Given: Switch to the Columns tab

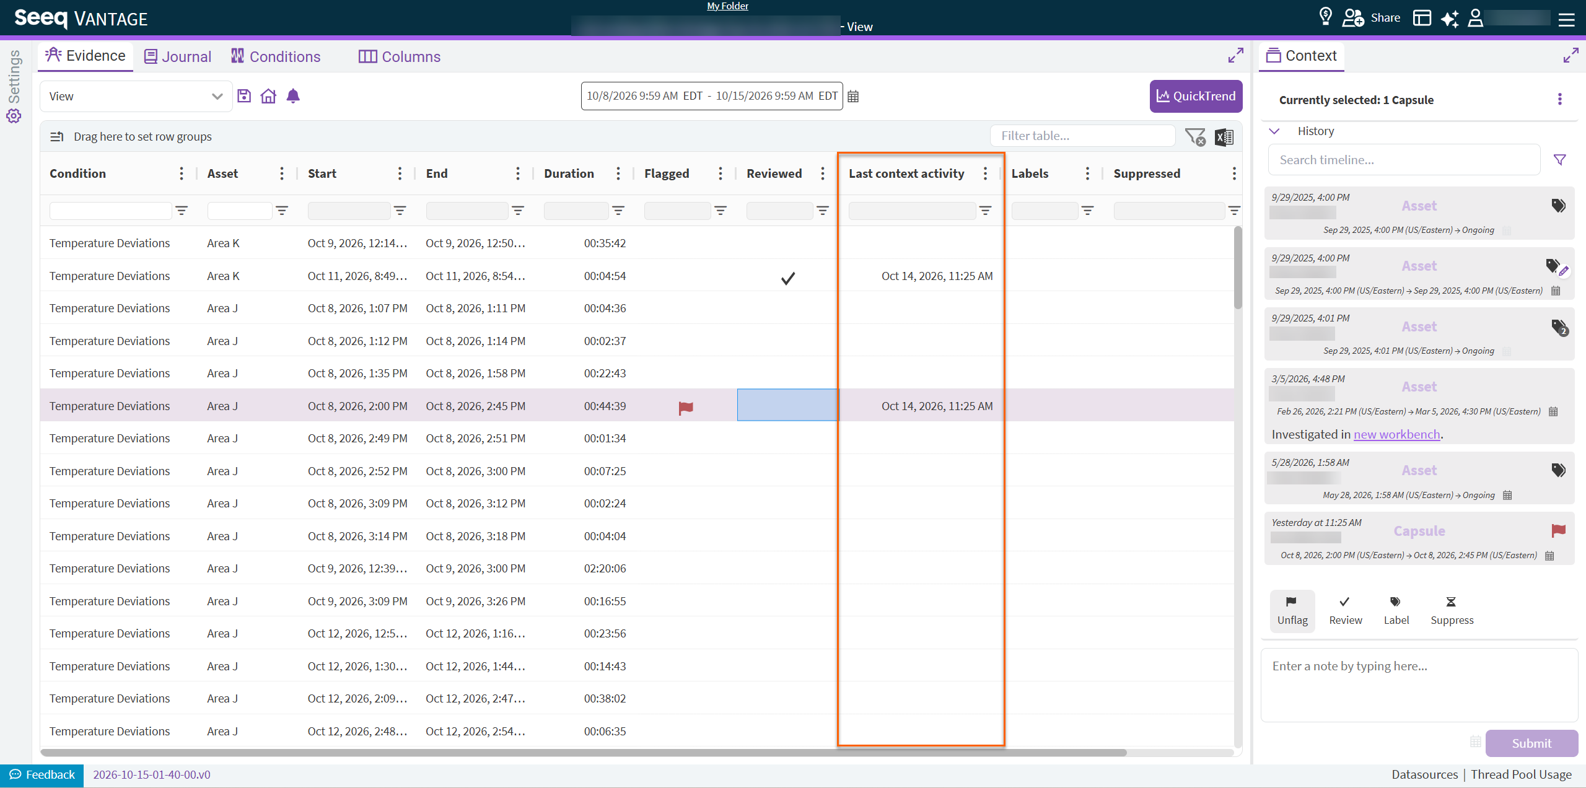Looking at the screenshot, I should [x=400, y=56].
